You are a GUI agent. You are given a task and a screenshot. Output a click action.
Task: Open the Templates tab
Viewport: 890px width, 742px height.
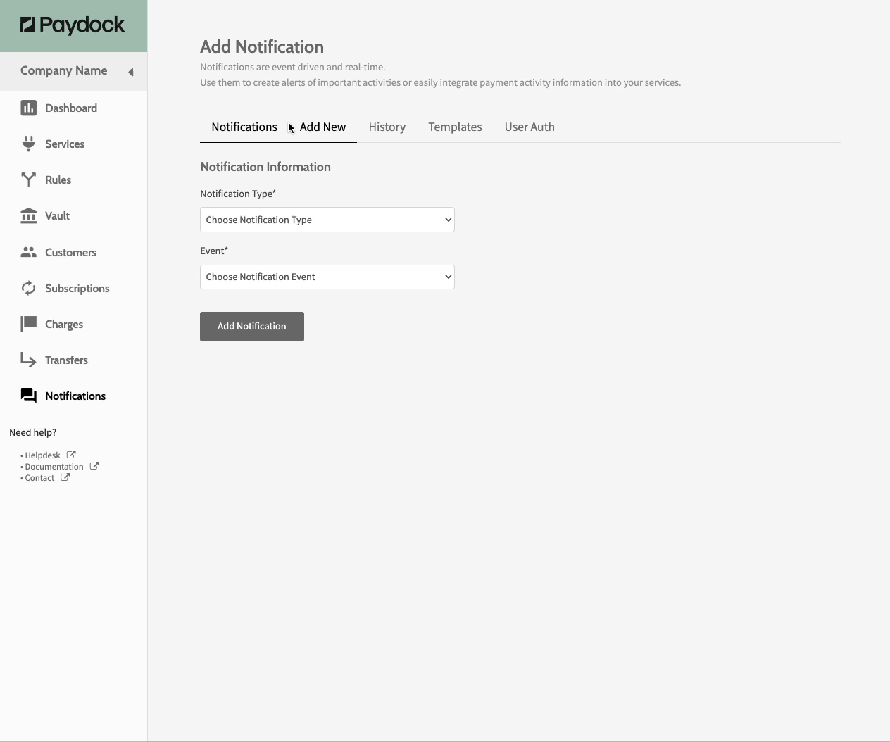pyautogui.click(x=455, y=127)
